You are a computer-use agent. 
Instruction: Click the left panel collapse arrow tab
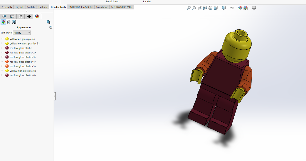tap(54, 96)
